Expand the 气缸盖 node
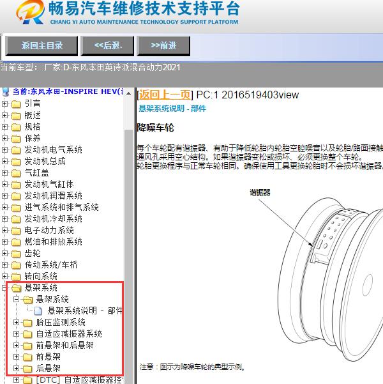The image size is (383, 384). pos(4,173)
